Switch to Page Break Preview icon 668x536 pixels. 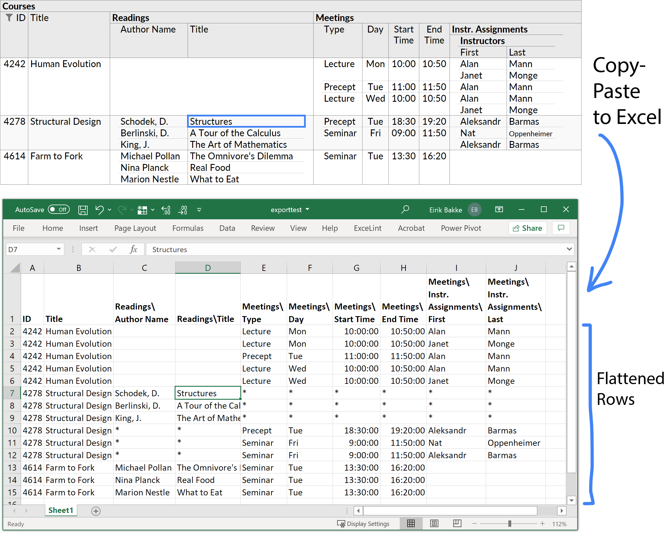pyautogui.click(x=457, y=524)
